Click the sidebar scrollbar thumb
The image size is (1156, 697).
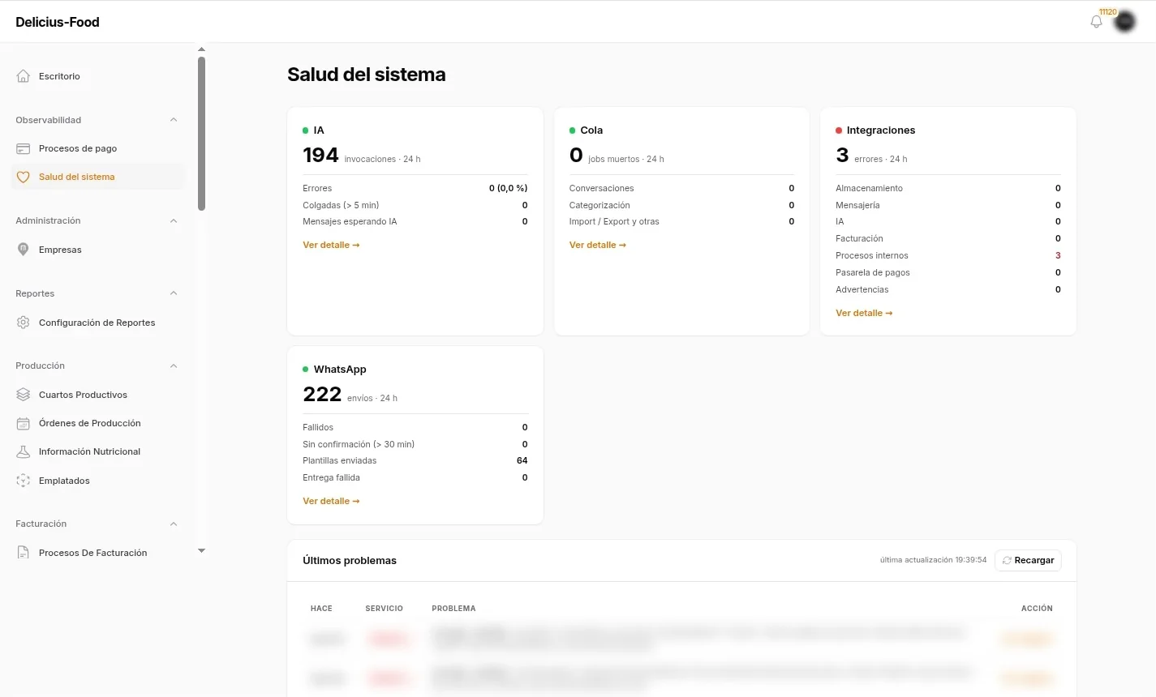201,134
